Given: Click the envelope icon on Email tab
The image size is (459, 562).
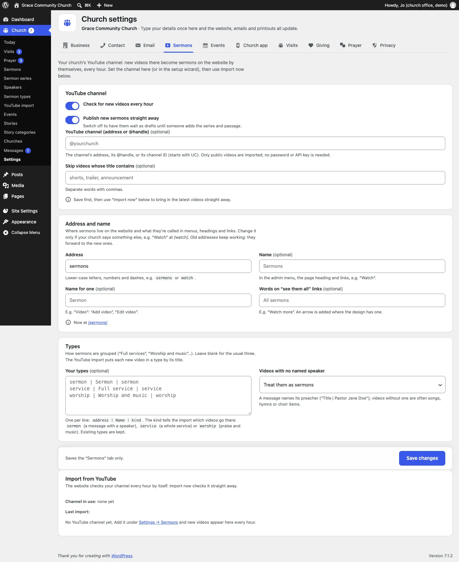Looking at the screenshot, I should coord(138,45).
